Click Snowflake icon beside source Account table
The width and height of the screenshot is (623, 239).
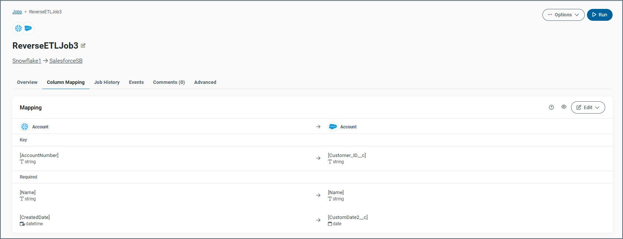click(25, 127)
